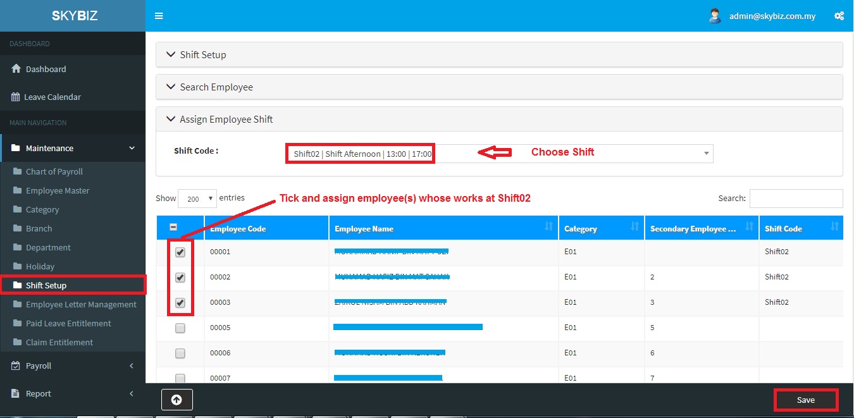This screenshot has height=418, width=854.
Task: Open Employee Master in the sidebar
Action: click(x=58, y=190)
